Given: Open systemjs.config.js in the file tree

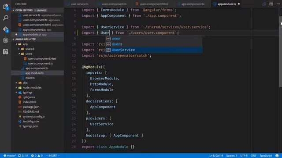Looking at the screenshot, I should pyautogui.click(x=37, y=117).
